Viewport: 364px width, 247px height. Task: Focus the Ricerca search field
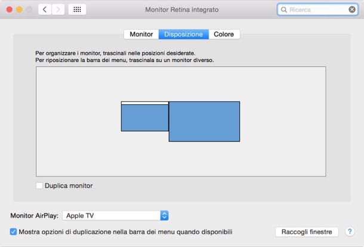[x=317, y=10]
